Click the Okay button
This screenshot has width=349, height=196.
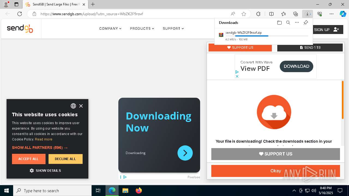point(276,171)
